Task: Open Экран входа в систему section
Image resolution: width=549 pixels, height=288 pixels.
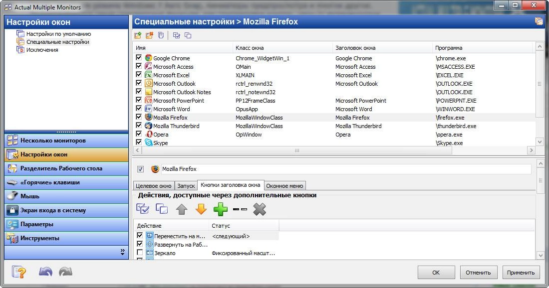Action: (66, 210)
